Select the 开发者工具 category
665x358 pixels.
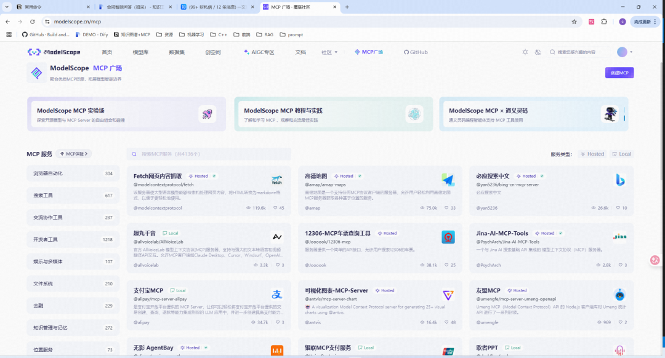73,239
